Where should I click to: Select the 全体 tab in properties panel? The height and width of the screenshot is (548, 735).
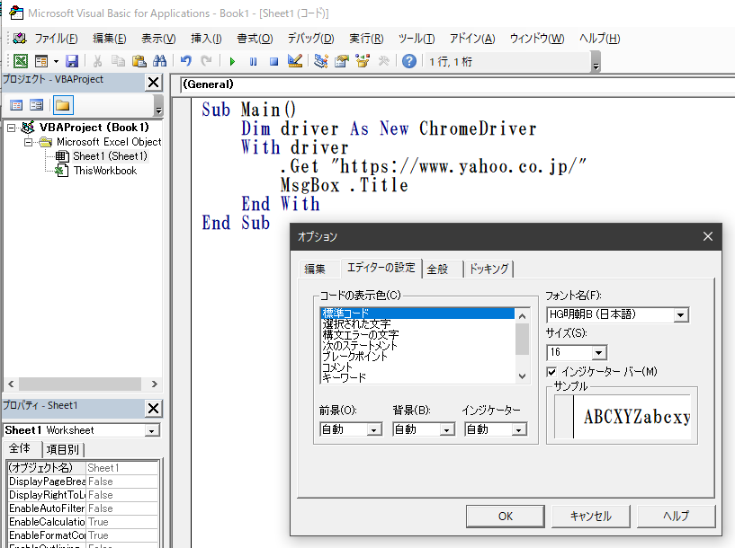20,449
